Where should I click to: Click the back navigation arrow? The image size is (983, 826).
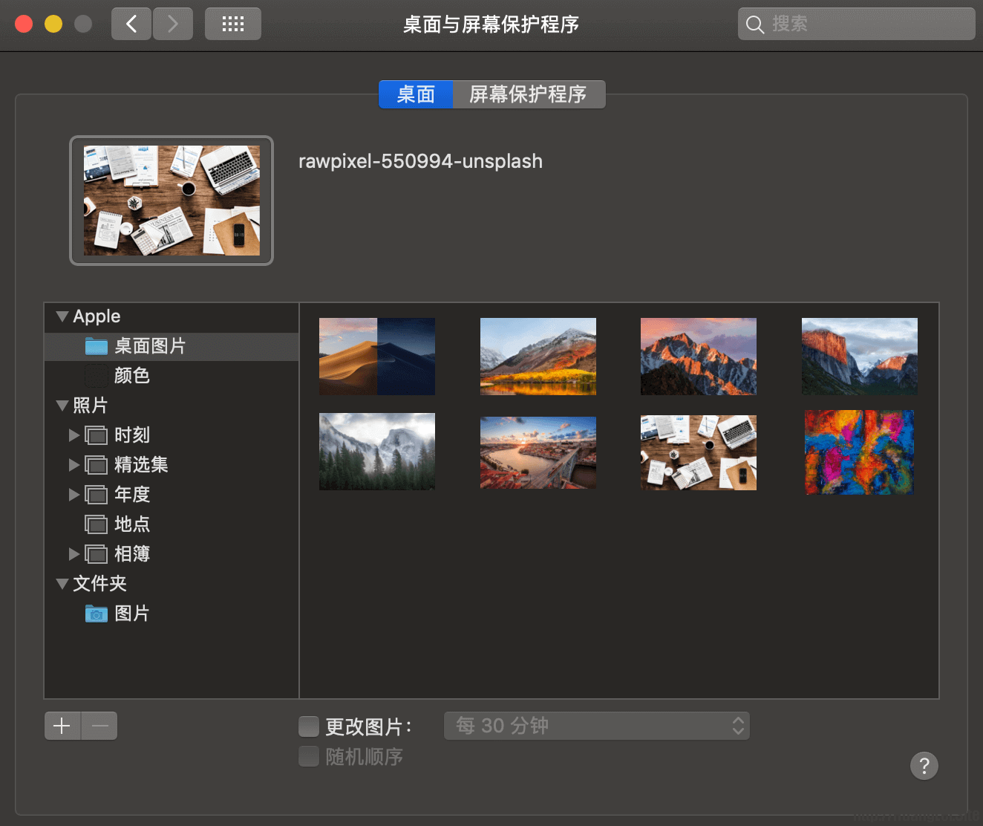tap(131, 24)
